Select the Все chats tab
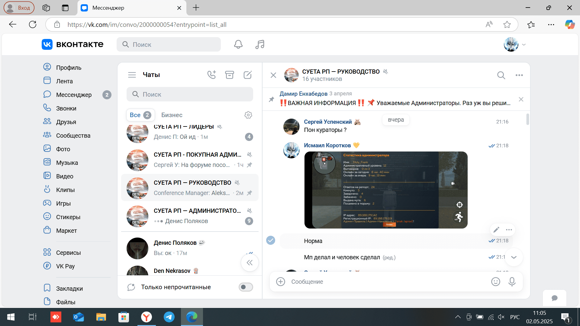The width and height of the screenshot is (580, 326). (x=140, y=115)
